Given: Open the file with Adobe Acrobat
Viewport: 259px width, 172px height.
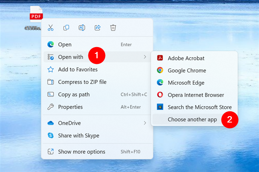Looking at the screenshot, I should click(186, 58).
